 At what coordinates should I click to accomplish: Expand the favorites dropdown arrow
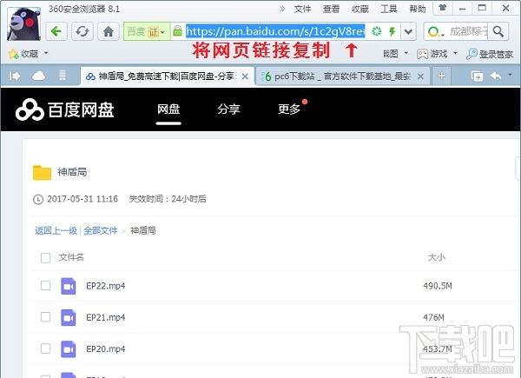(46, 53)
